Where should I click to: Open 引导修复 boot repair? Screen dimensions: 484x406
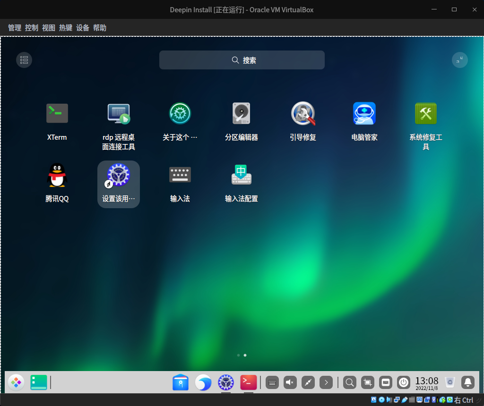(x=303, y=113)
